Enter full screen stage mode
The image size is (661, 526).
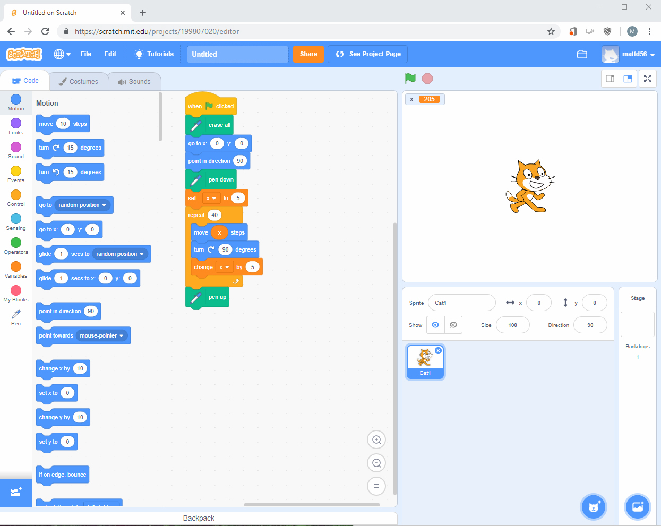click(647, 79)
